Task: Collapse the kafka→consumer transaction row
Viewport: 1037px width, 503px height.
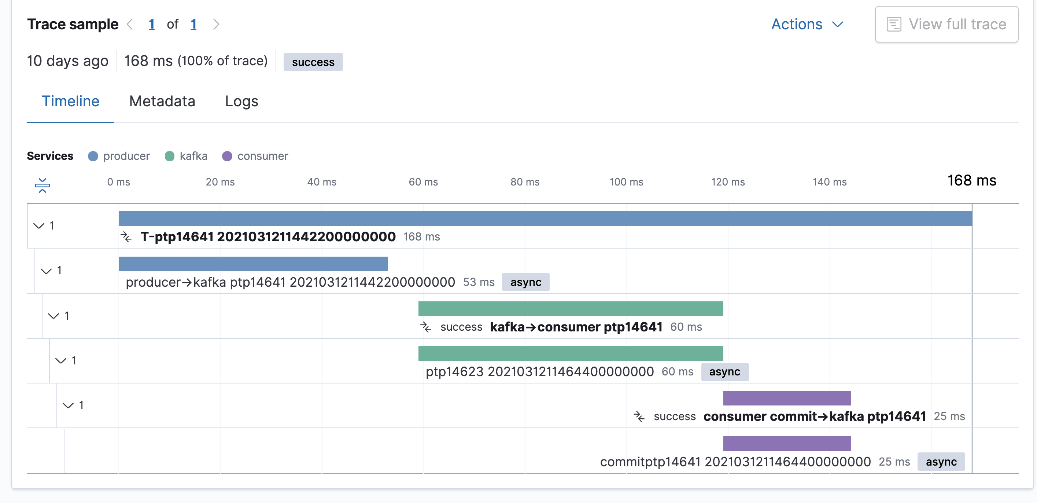Action: pyautogui.click(x=53, y=316)
